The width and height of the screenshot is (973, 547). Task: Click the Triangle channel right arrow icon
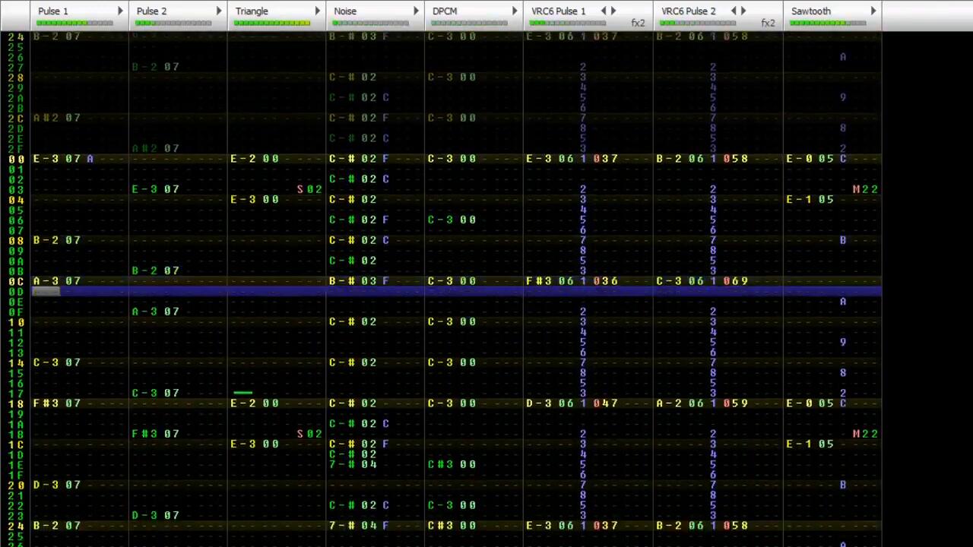click(318, 11)
